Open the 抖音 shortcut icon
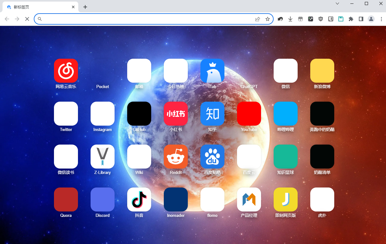This screenshot has height=244, width=386. click(x=139, y=199)
